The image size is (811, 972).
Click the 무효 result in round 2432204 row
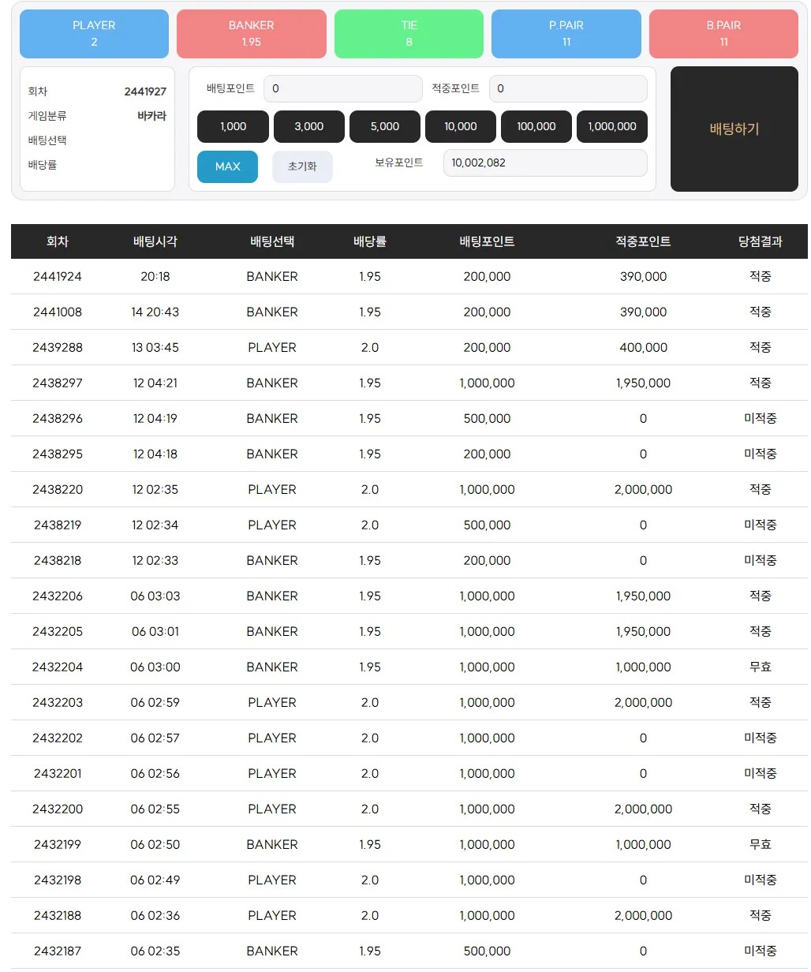point(761,667)
